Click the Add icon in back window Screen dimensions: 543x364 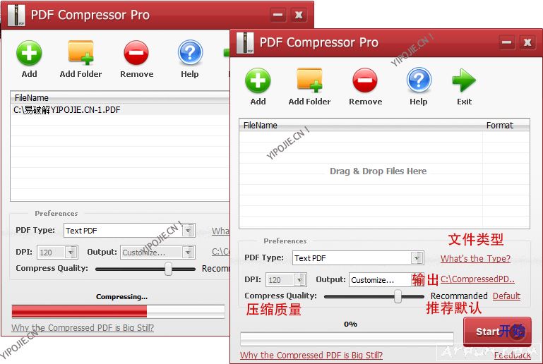[29, 53]
